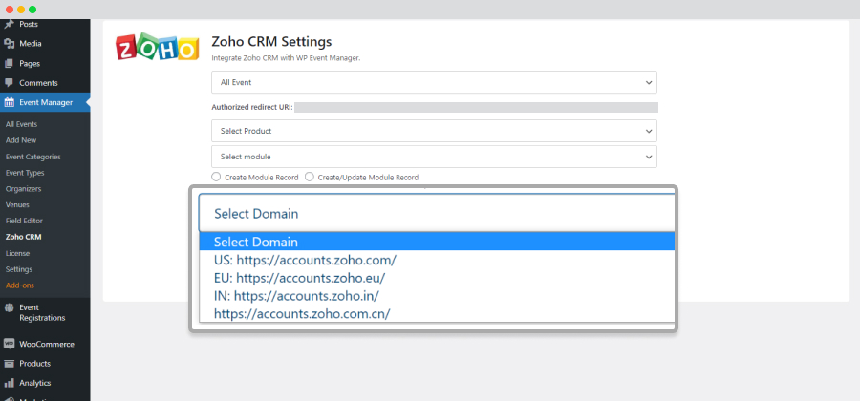This screenshot has height=401, width=860.
Task: Click the Products box icon
Action: pyautogui.click(x=9, y=364)
